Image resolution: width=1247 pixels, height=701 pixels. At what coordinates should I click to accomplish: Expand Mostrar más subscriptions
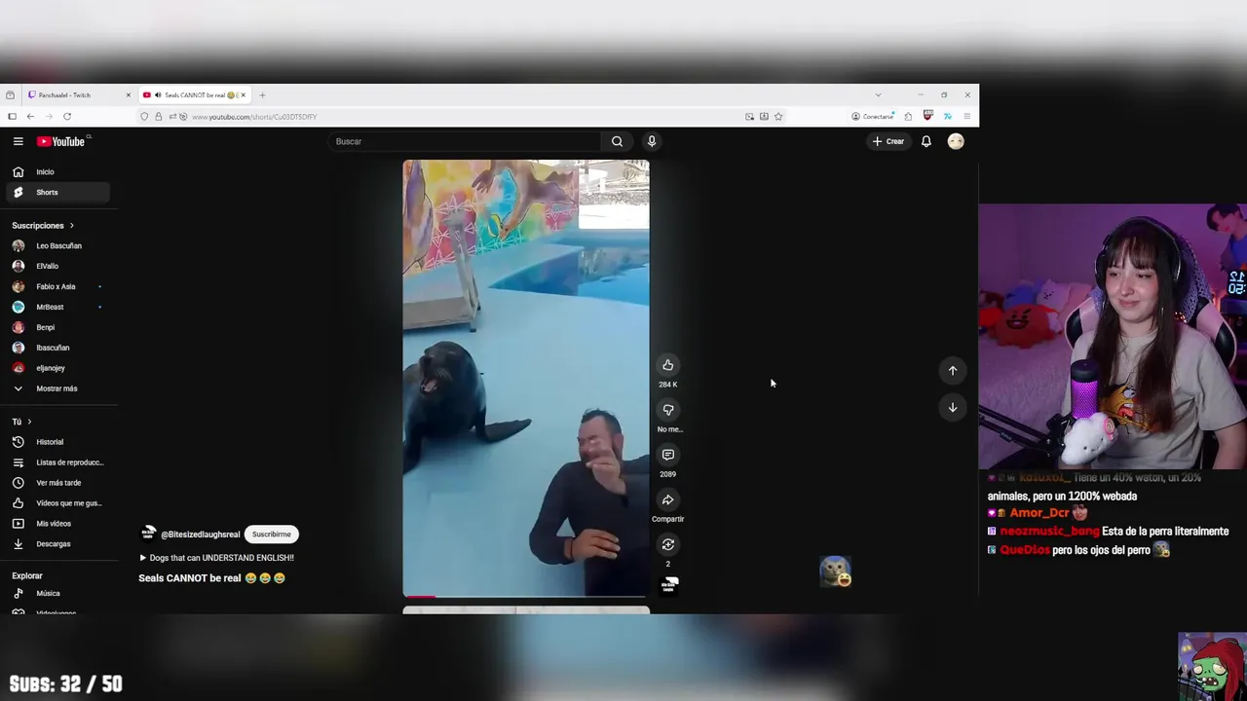[x=57, y=388]
